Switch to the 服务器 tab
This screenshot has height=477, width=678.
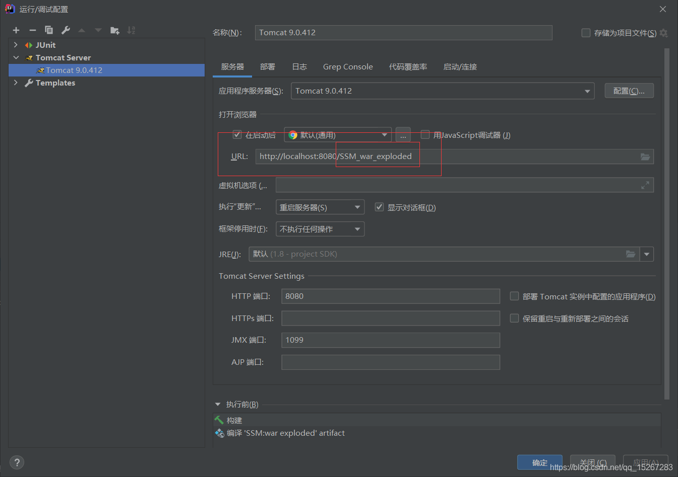pos(232,67)
